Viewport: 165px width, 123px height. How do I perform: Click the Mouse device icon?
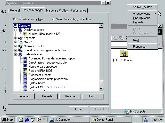pyautogui.click(x=20, y=42)
